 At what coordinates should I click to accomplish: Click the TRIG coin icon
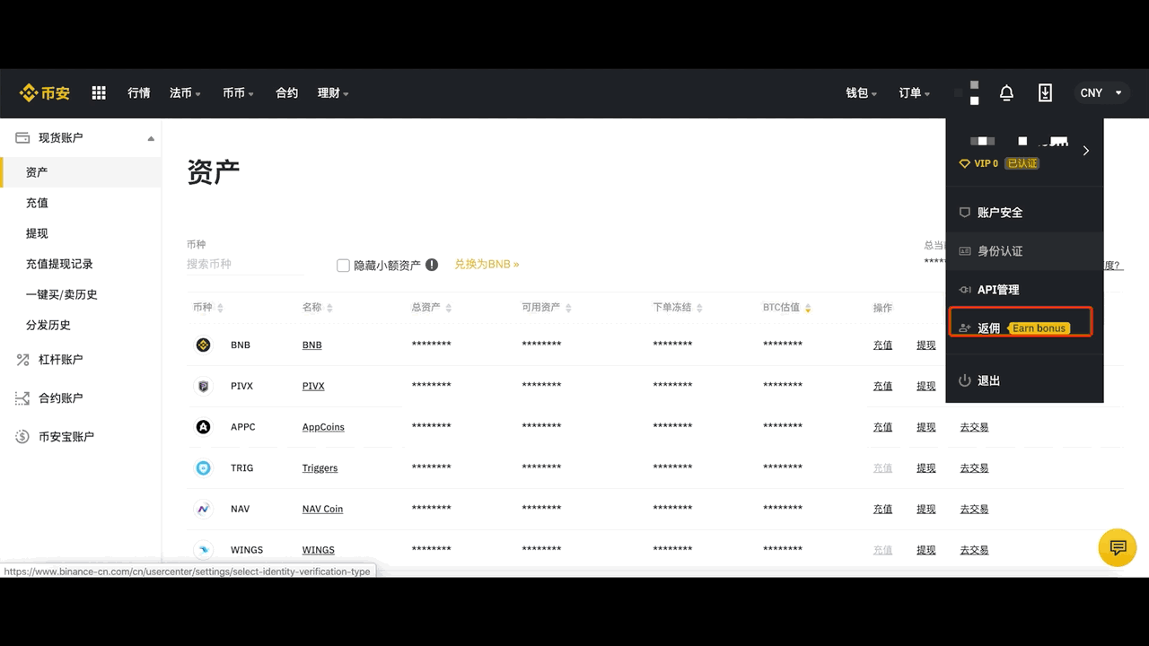pyautogui.click(x=204, y=468)
